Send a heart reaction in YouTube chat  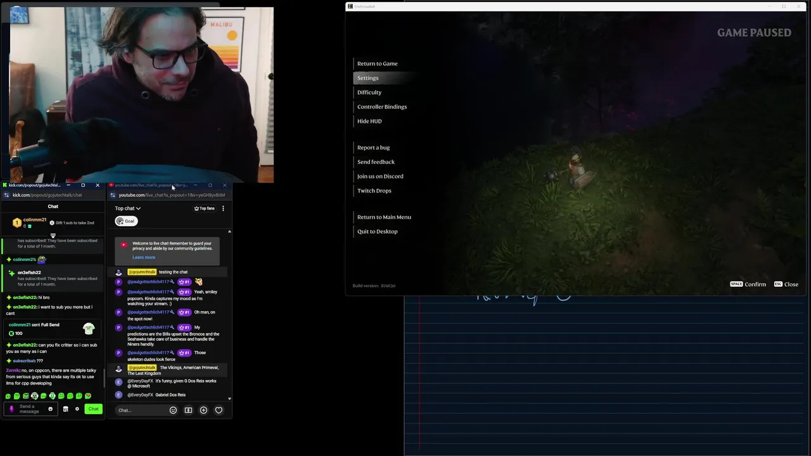(219, 410)
